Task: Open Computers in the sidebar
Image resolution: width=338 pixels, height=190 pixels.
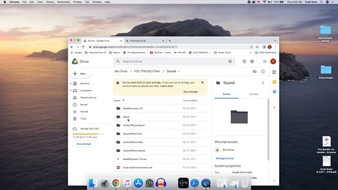Action: [86, 91]
